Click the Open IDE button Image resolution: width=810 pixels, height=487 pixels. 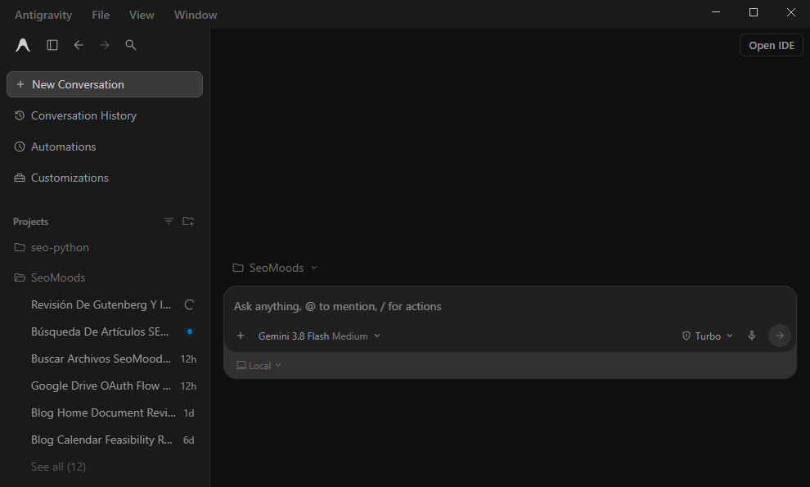coord(772,46)
